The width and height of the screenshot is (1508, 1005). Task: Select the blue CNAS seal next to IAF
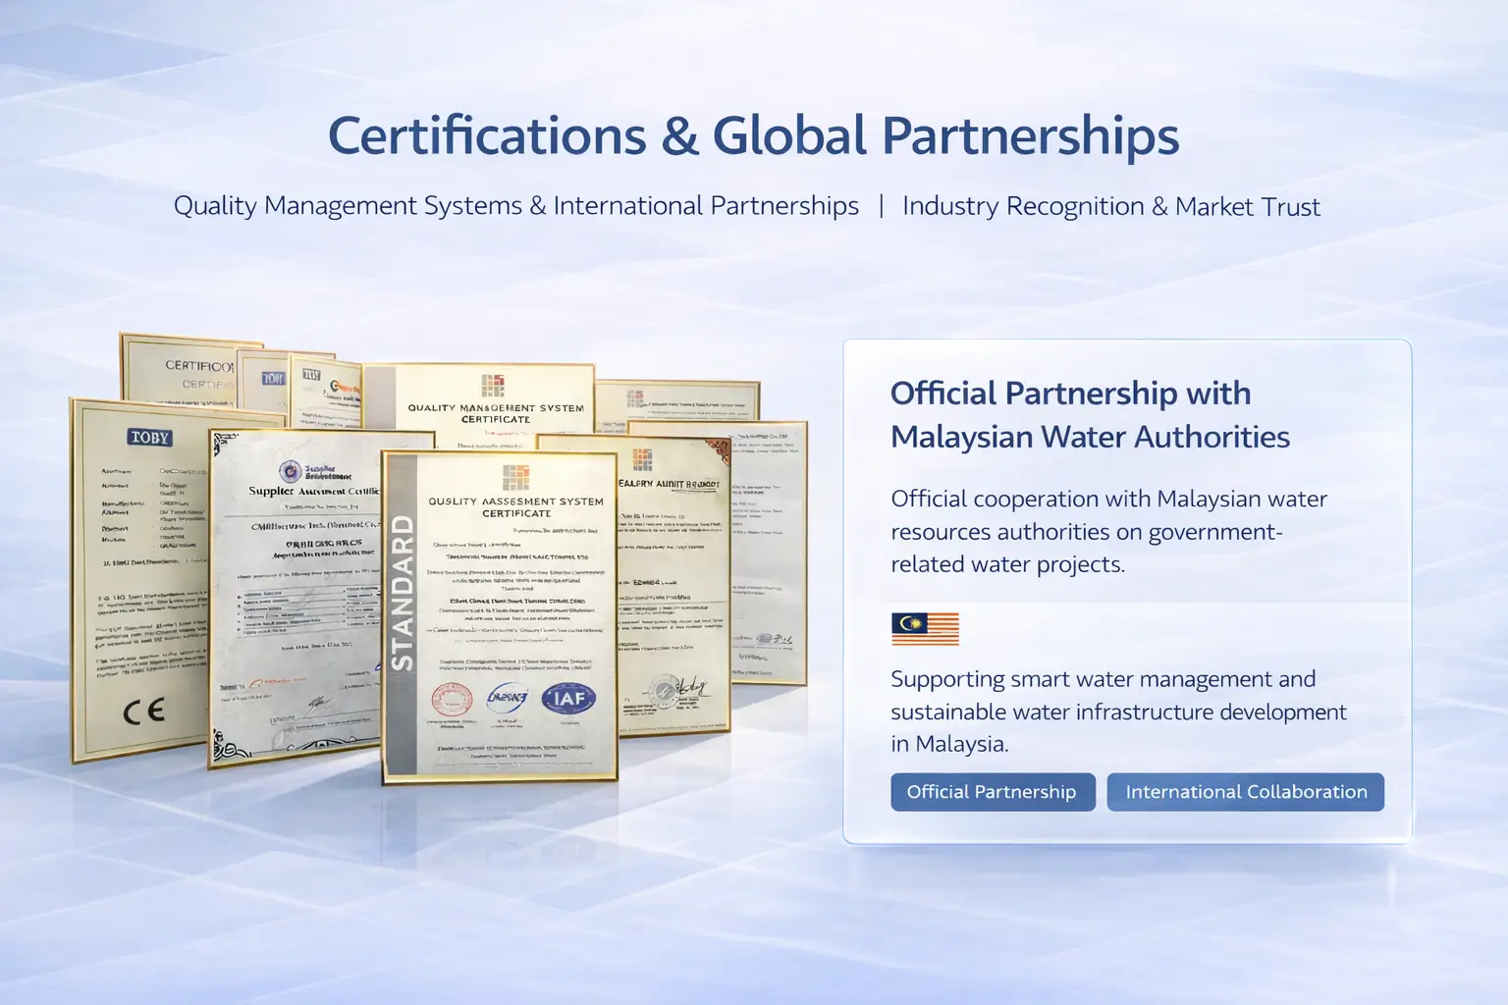(x=508, y=699)
